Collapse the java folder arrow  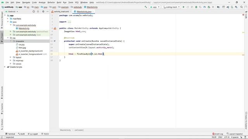pos(8,22)
